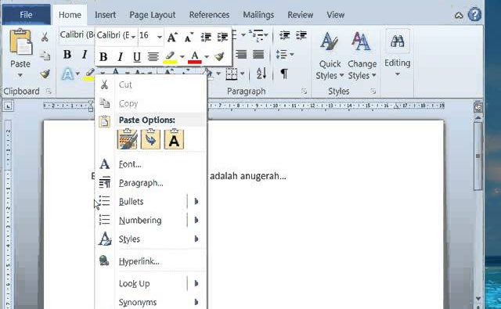
Task: Pick yellow highlight color on mini toolbar
Action: tap(170, 57)
